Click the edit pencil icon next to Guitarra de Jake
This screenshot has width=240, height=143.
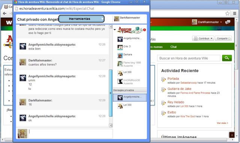pos(163,89)
